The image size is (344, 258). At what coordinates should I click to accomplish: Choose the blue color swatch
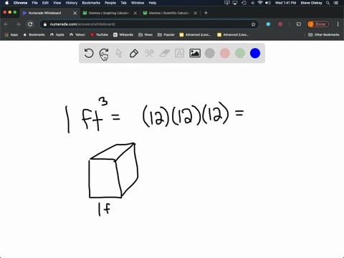pyautogui.click(x=255, y=53)
